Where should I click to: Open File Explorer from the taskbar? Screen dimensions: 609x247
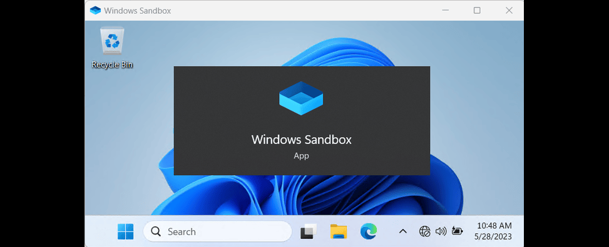[x=339, y=231]
